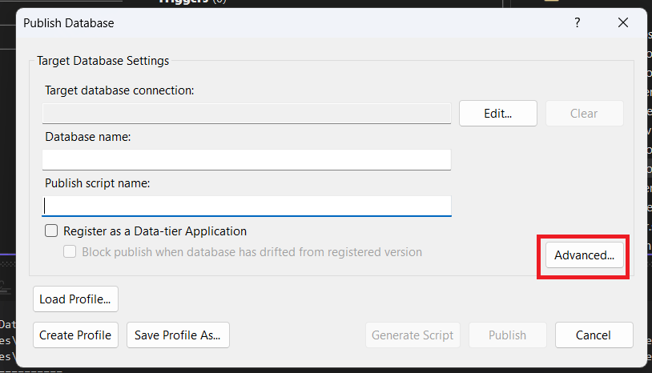Toggle Block publish when database has drifted checkbox

[70, 251]
